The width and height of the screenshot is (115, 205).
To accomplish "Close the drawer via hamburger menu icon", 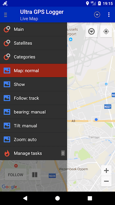I will tap(5, 15).
